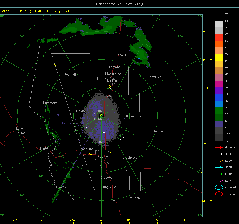Click yellow diamond marker under Cochrane
Image resolution: width=239 pixels, height=224 pixels.
tap(91, 154)
